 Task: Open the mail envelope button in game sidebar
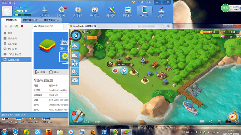75,80
